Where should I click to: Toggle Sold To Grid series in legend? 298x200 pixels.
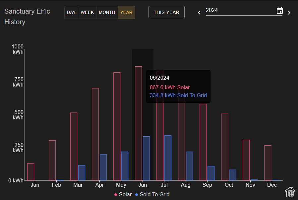pyautogui.click(x=152, y=194)
